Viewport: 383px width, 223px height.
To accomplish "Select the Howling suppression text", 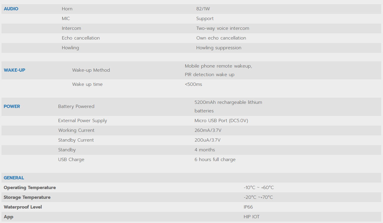I will (219, 48).
